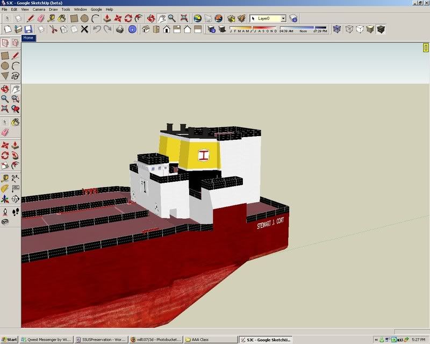The image size is (430, 344).
Task: Choose the Position Camera tool
Action: (5, 212)
